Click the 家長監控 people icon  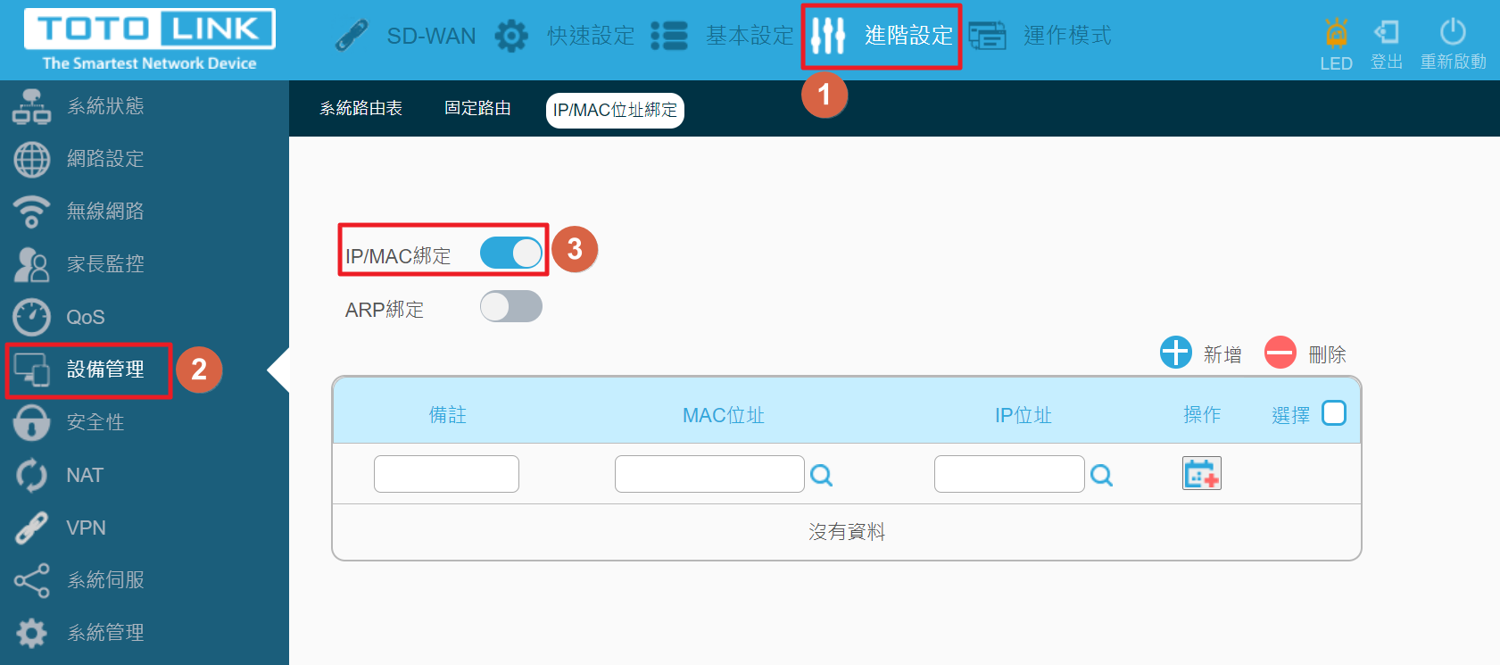pyautogui.click(x=31, y=264)
